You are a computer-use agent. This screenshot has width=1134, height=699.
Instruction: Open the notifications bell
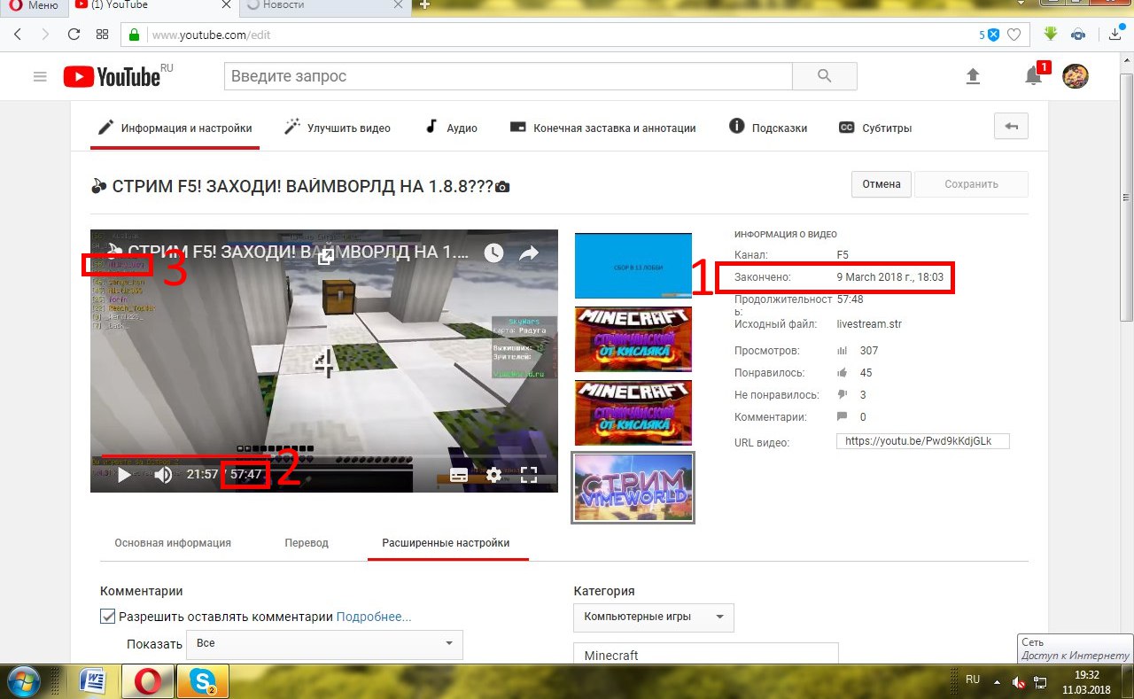click(x=1033, y=76)
